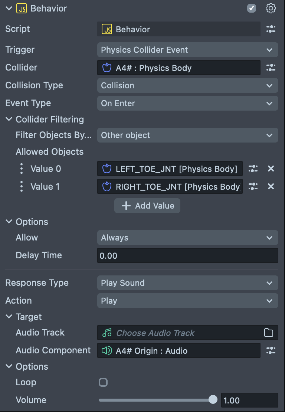Open folder icon for Audio Track
Screen dimensions: 285x412
coord(268,333)
